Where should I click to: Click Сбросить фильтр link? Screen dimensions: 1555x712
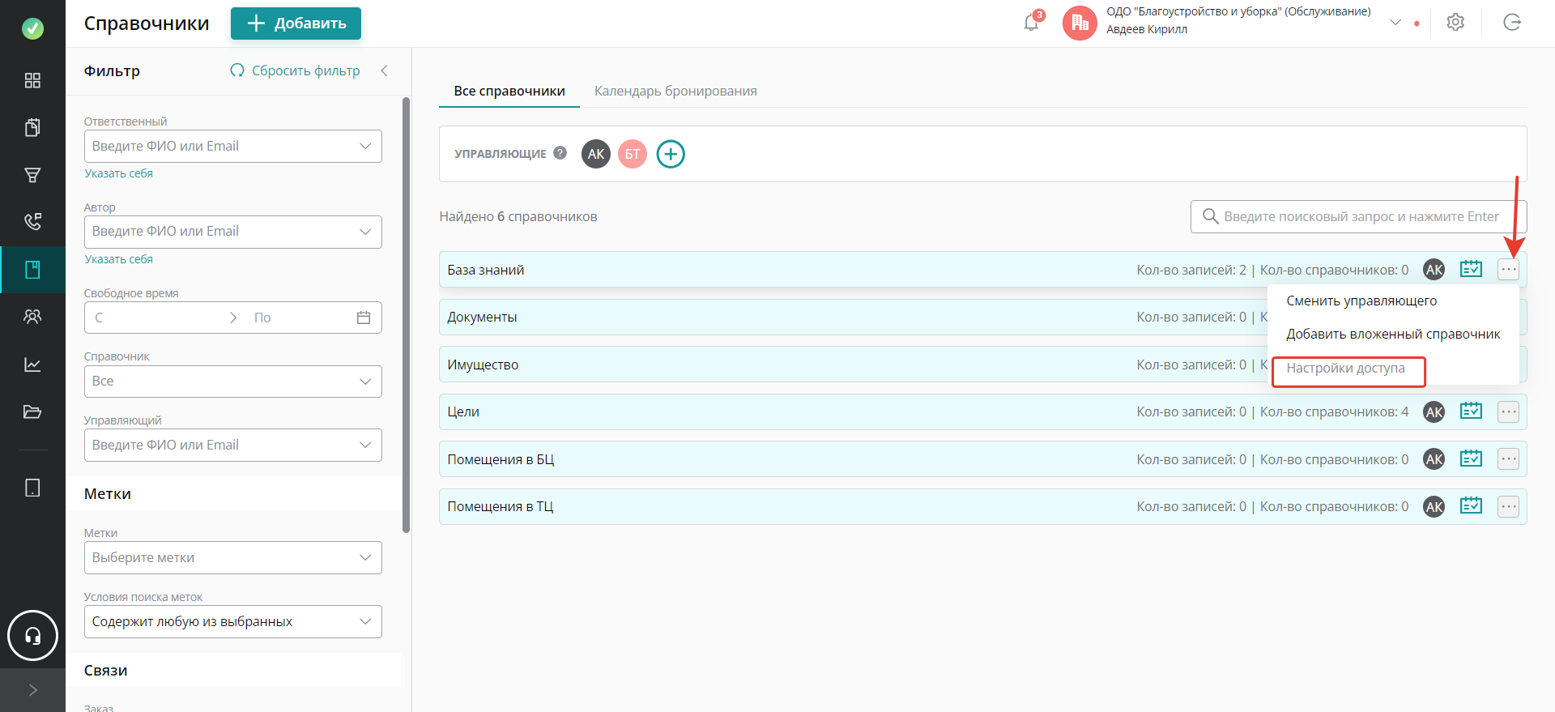tap(295, 70)
